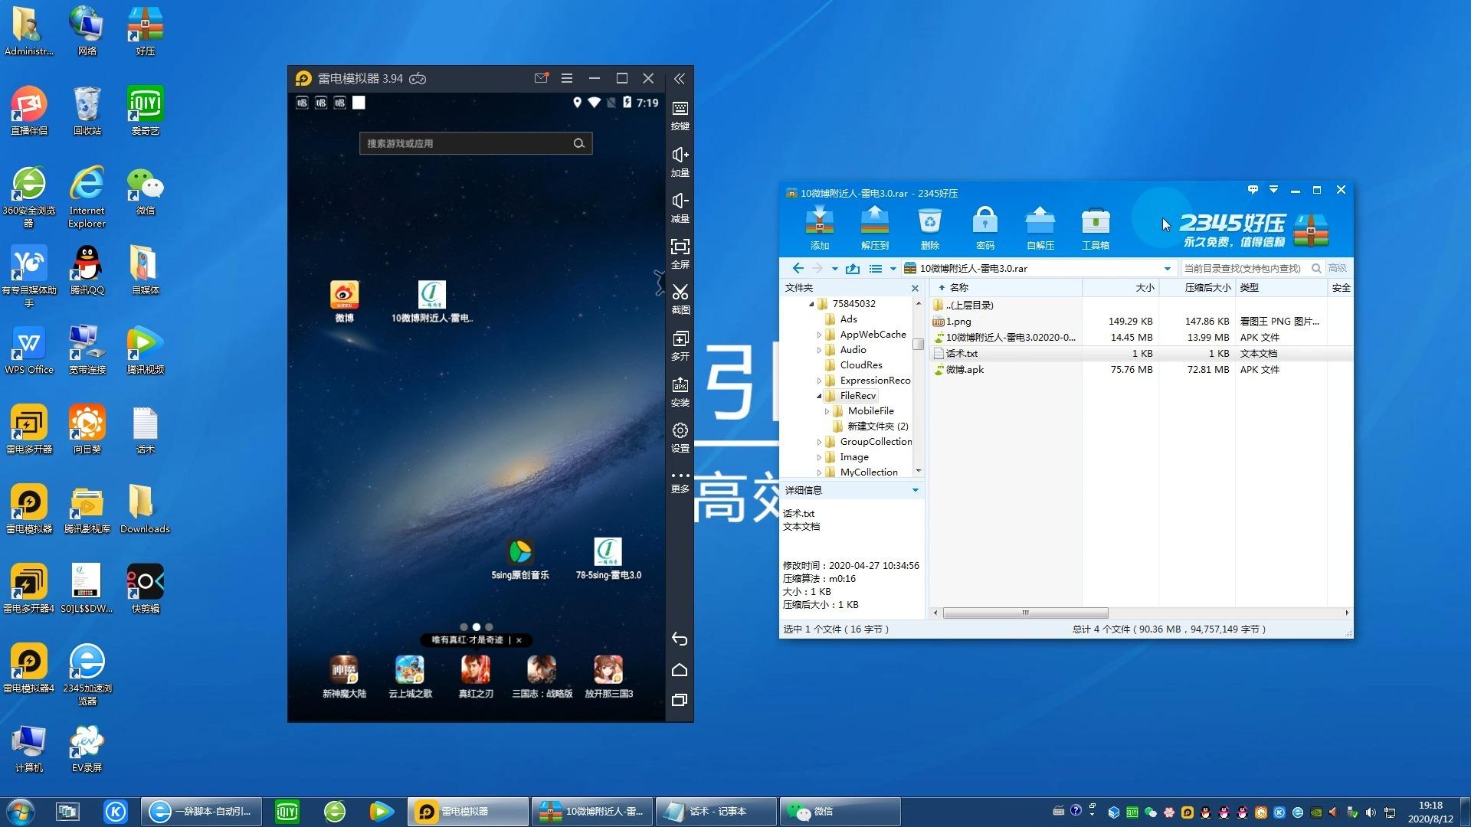Click 高级 advanced search link
The width and height of the screenshot is (1471, 827).
(1337, 268)
